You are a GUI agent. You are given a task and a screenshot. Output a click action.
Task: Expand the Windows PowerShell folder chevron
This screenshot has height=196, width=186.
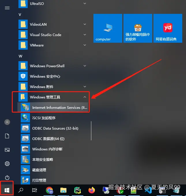pos(85,66)
